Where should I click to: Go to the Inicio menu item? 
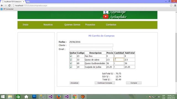tap(25, 25)
